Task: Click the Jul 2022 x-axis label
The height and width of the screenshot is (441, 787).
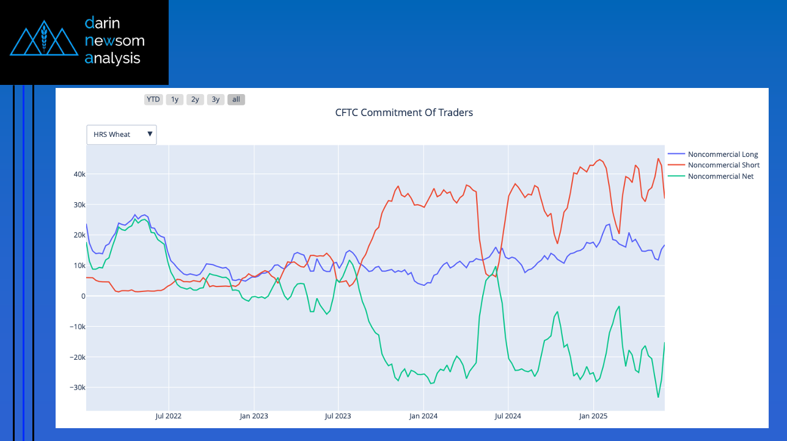Action: [168, 417]
